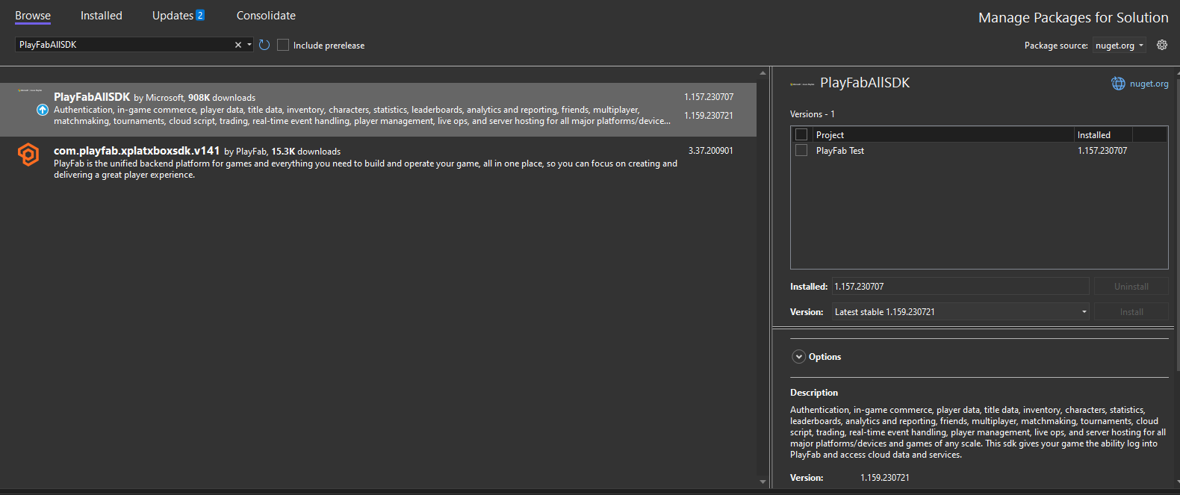Open the nuget.org link
This screenshot has height=495, width=1180.
coord(1149,84)
